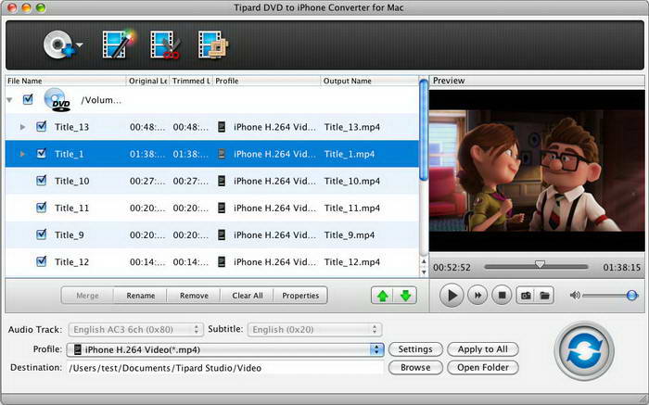This screenshot has height=405, width=649.
Task: Click the Play button in preview
Action: pyautogui.click(x=451, y=296)
